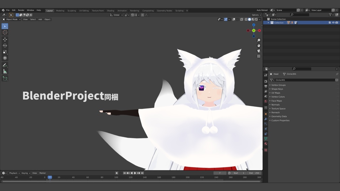Expand the Shape Keys section

[x=277, y=89]
